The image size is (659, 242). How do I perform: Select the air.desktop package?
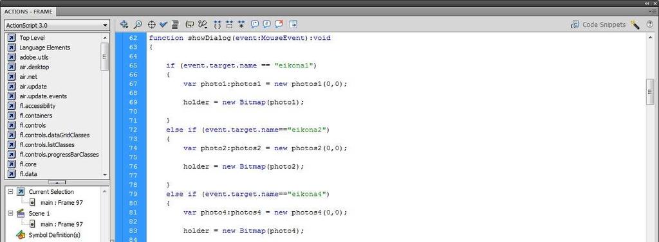[34, 67]
